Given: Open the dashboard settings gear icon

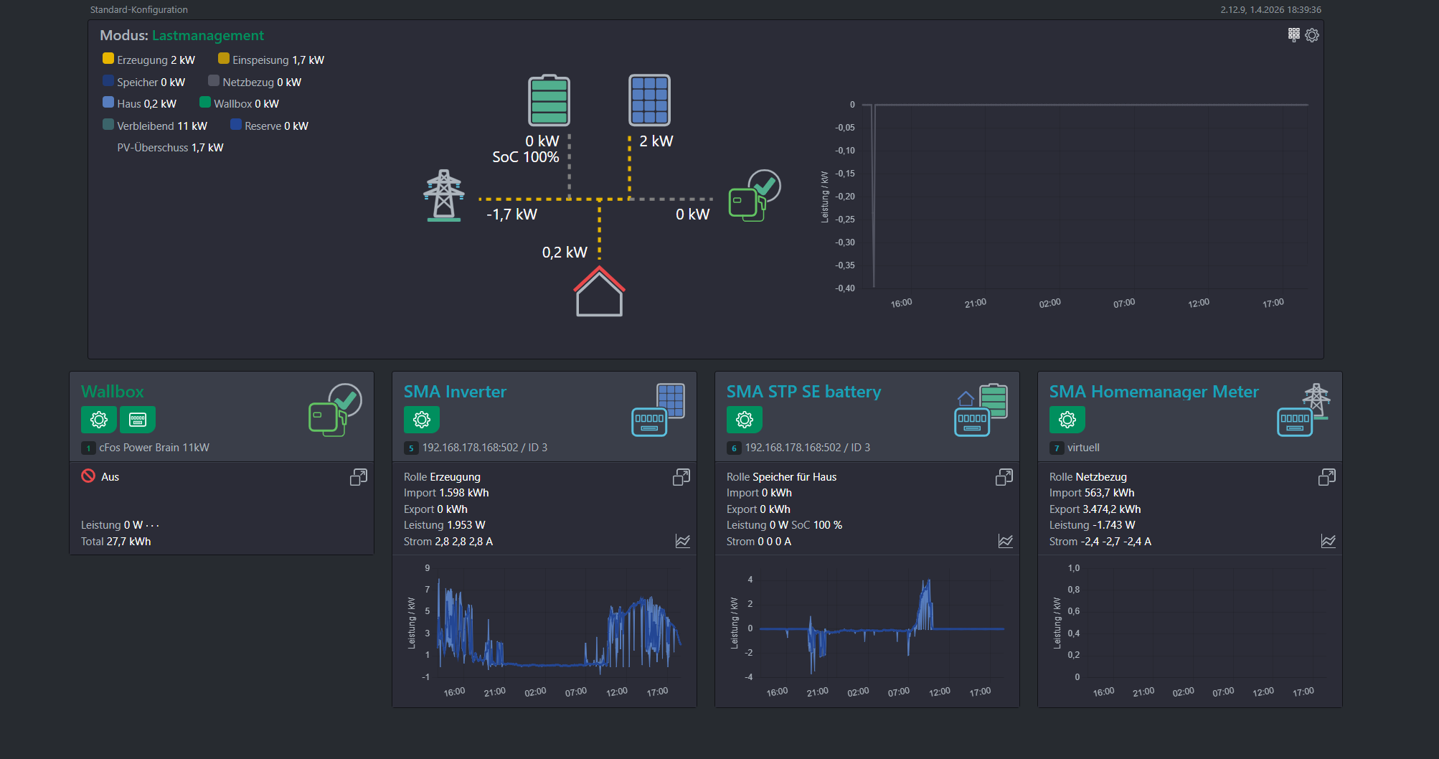Looking at the screenshot, I should [x=1312, y=35].
